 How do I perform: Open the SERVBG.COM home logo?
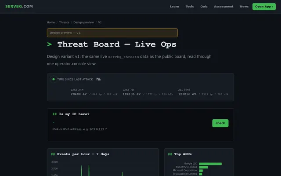point(19,7)
